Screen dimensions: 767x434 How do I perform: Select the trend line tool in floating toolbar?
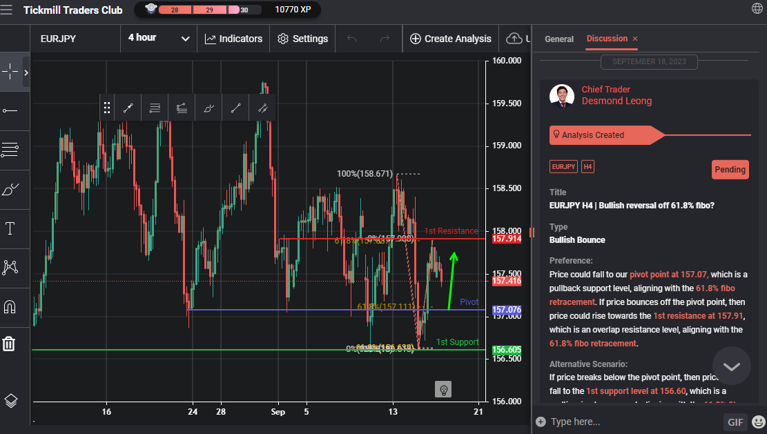pyautogui.click(x=235, y=108)
